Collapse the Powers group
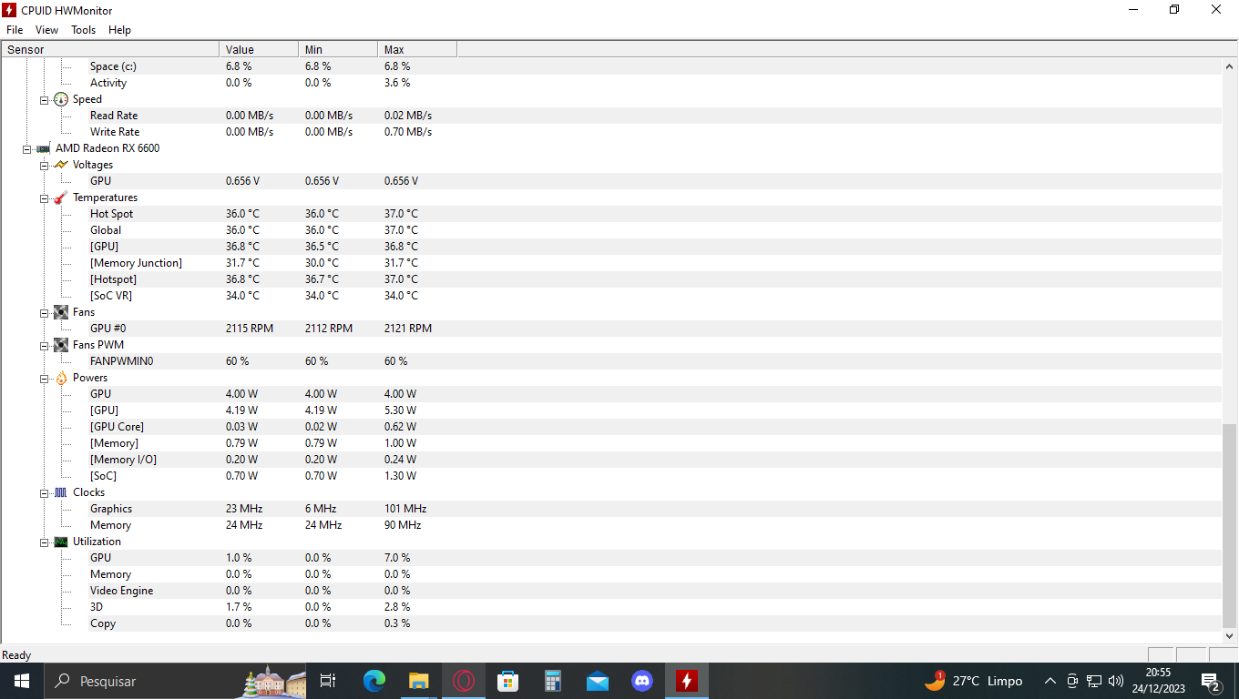Viewport: 1239px width, 699px height. (44, 378)
